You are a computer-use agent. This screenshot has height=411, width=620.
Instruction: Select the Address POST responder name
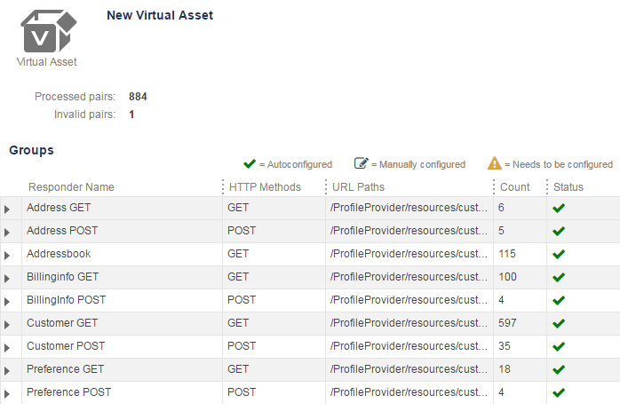pyautogui.click(x=62, y=231)
